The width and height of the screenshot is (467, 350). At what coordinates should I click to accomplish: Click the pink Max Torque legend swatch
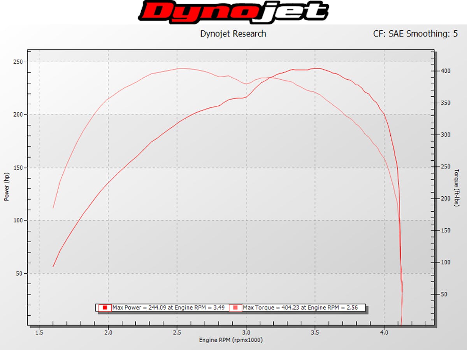[x=235, y=308]
